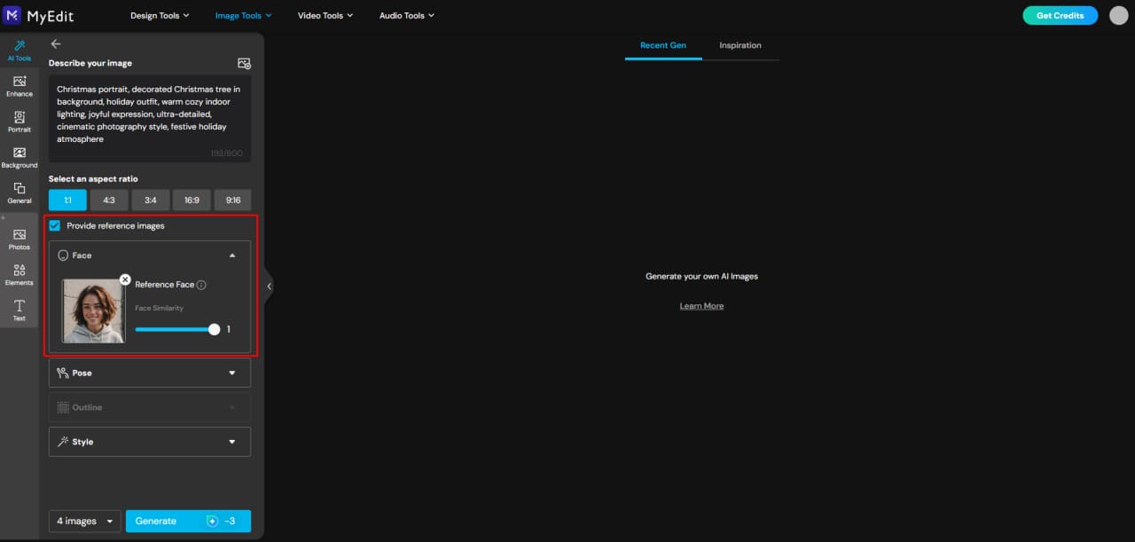Image resolution: width=1135 pixels, height=542 pixels.
Task: Open the Elements sidebar panel
Action: click(20, 275)
